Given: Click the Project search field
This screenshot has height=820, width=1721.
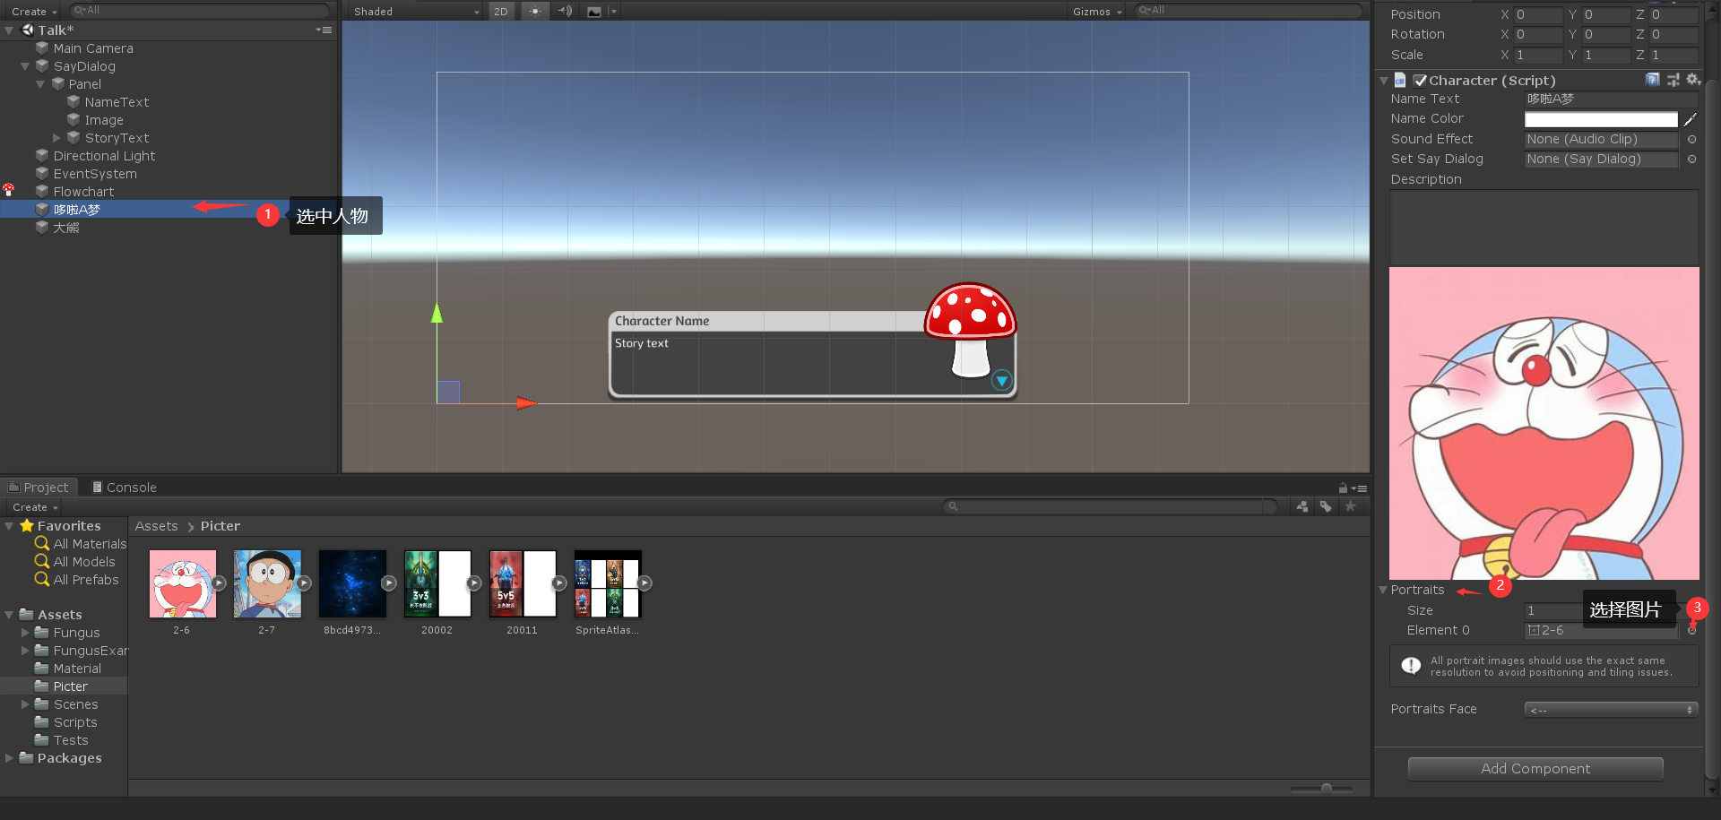Looking at the screenshot, I should [1111, 506].
